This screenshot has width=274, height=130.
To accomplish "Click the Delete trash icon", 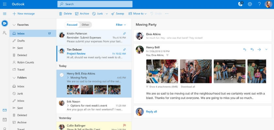I will [60, 14].
